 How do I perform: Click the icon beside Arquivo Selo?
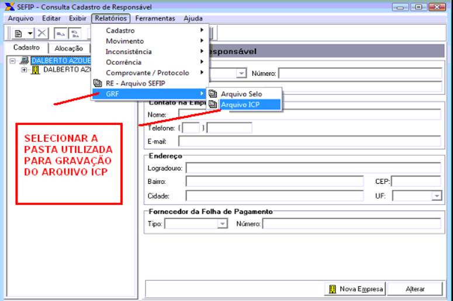click(213, 93)
